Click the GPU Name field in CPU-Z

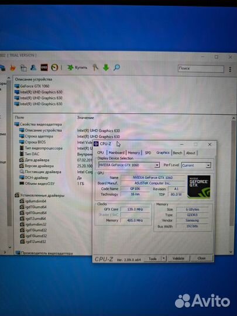[153, 177]
